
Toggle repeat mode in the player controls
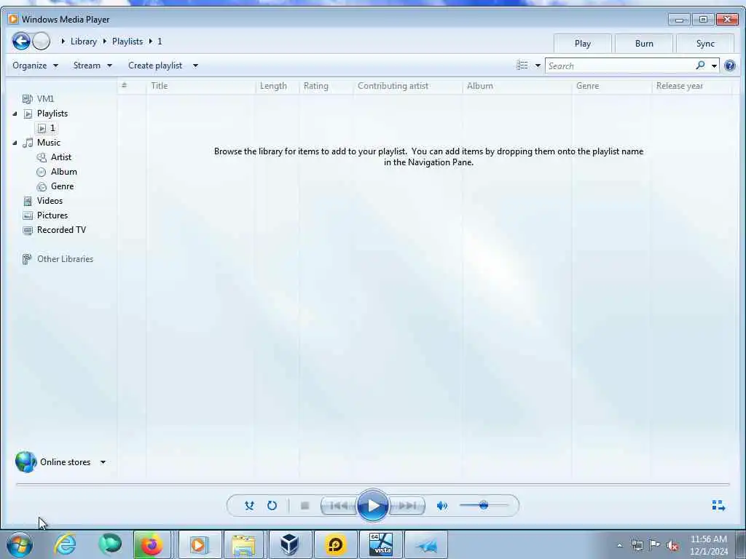pyautogui.click(x=272, y=506)
